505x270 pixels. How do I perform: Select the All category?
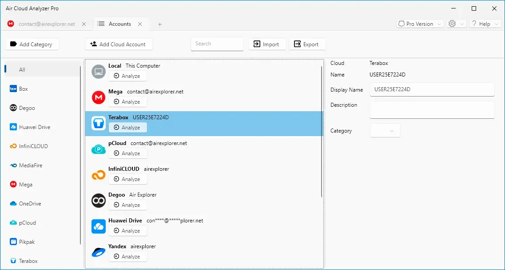(42, 70)
